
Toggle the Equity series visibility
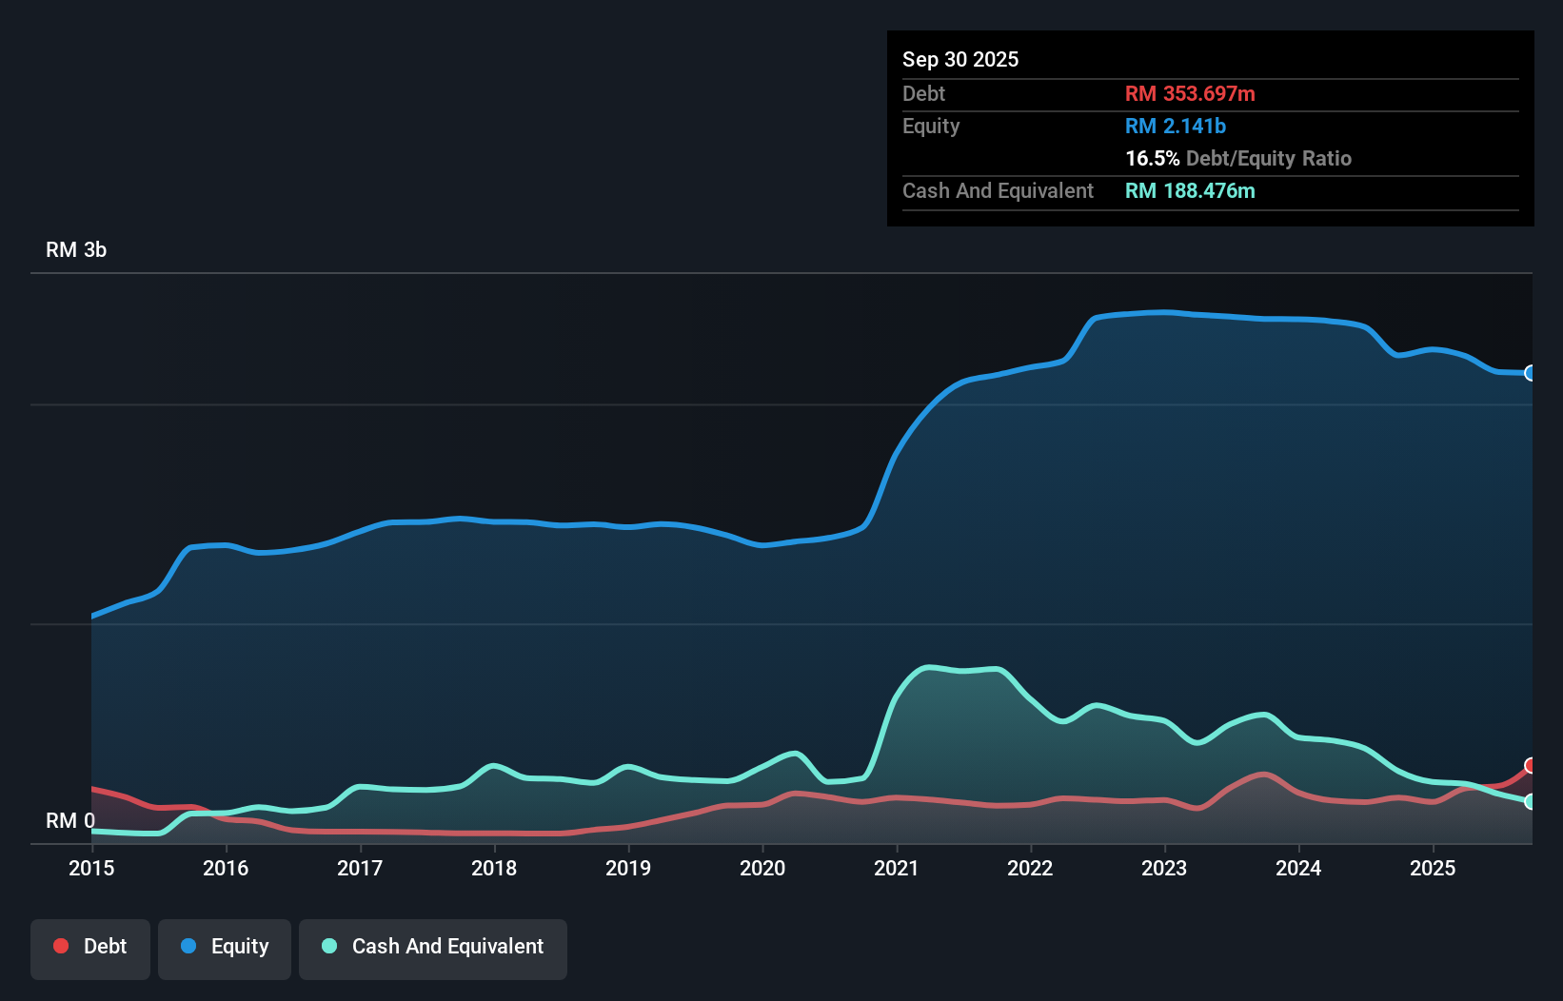tap(224, 946)
